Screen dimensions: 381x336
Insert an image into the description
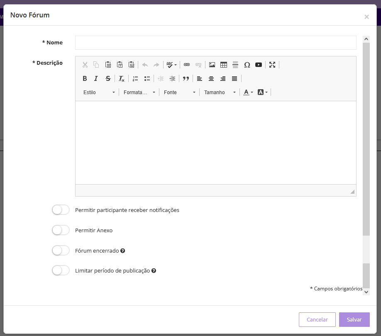[x=212, y=65]
